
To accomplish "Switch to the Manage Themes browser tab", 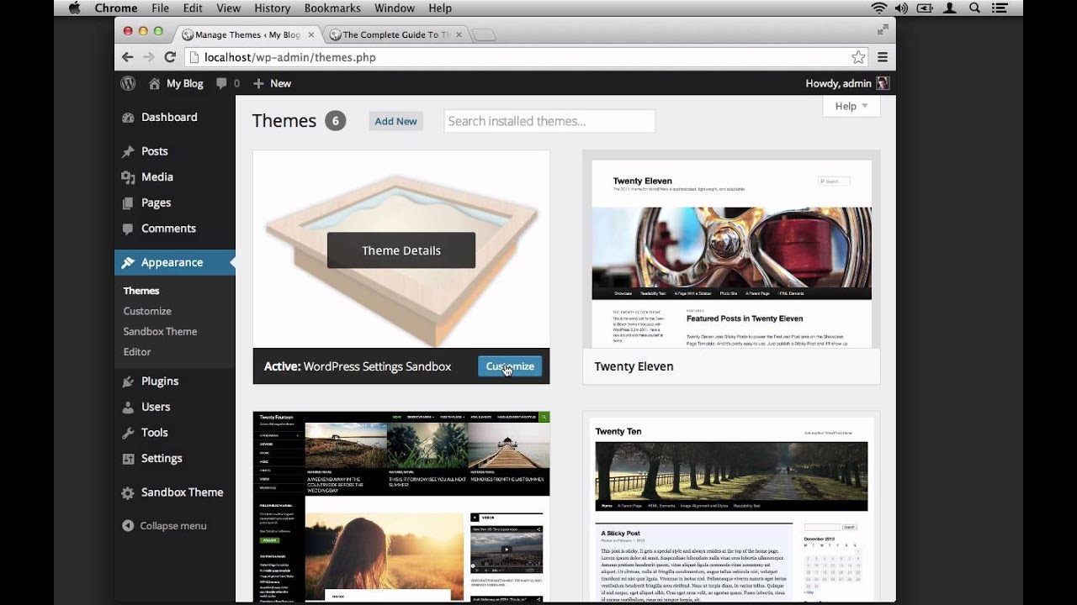I will tap(247, 34).
